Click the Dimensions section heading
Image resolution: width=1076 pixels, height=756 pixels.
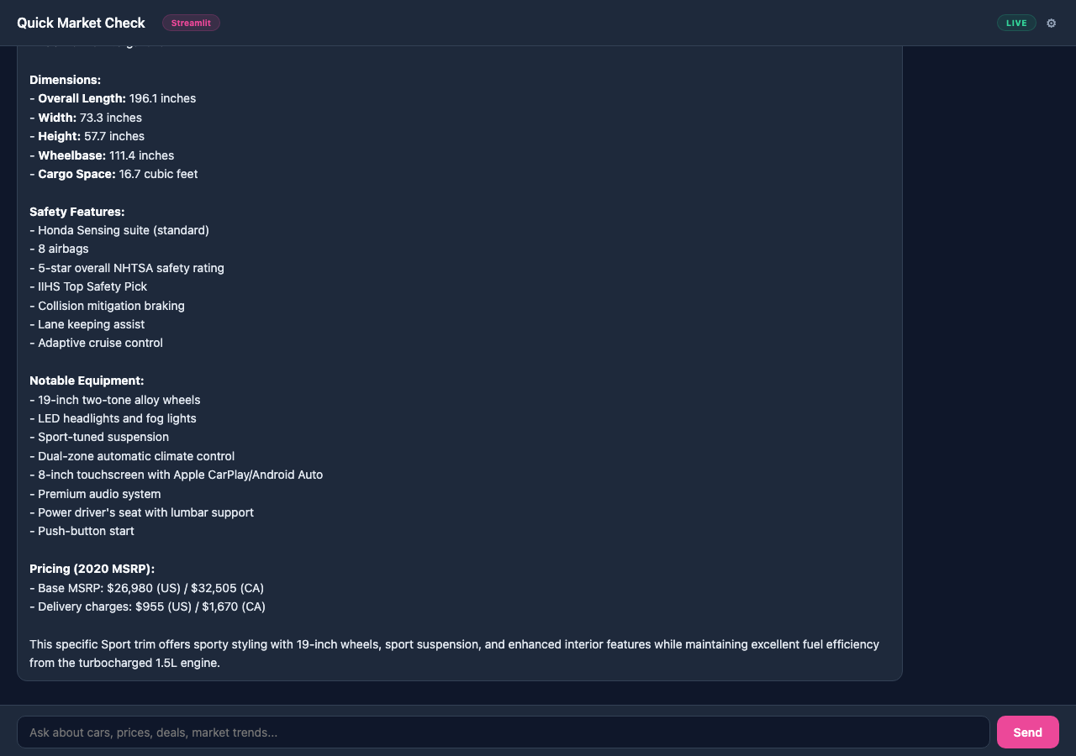[x=65, y=79]
